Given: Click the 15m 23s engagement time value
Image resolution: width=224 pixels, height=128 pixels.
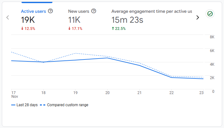Looking at the screenshot, I should click(x=127, y=20).
